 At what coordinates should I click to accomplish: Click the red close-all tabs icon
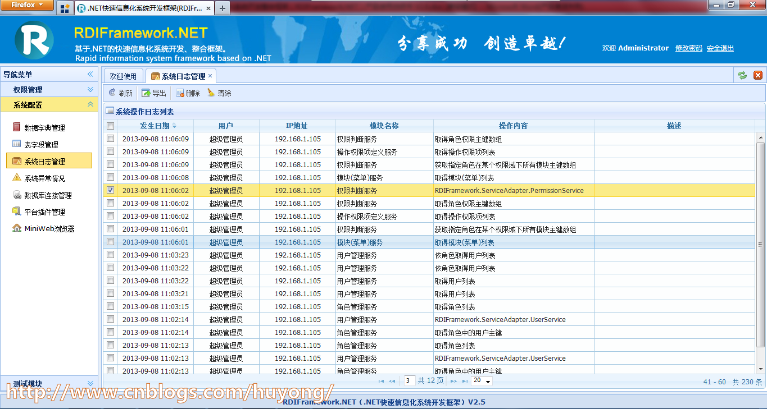pos(757,75)
